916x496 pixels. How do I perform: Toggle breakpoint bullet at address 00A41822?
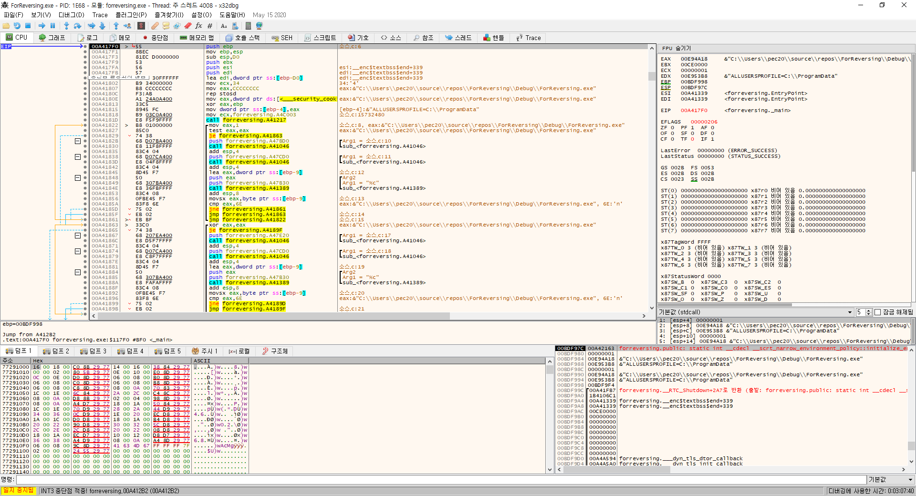[85, 125]
